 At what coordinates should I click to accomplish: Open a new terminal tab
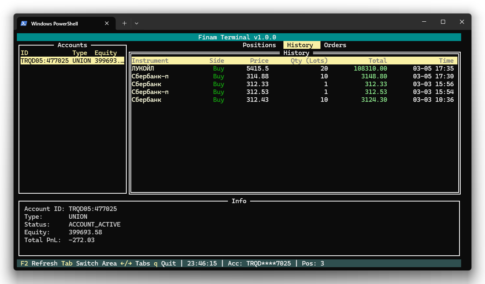124,23
